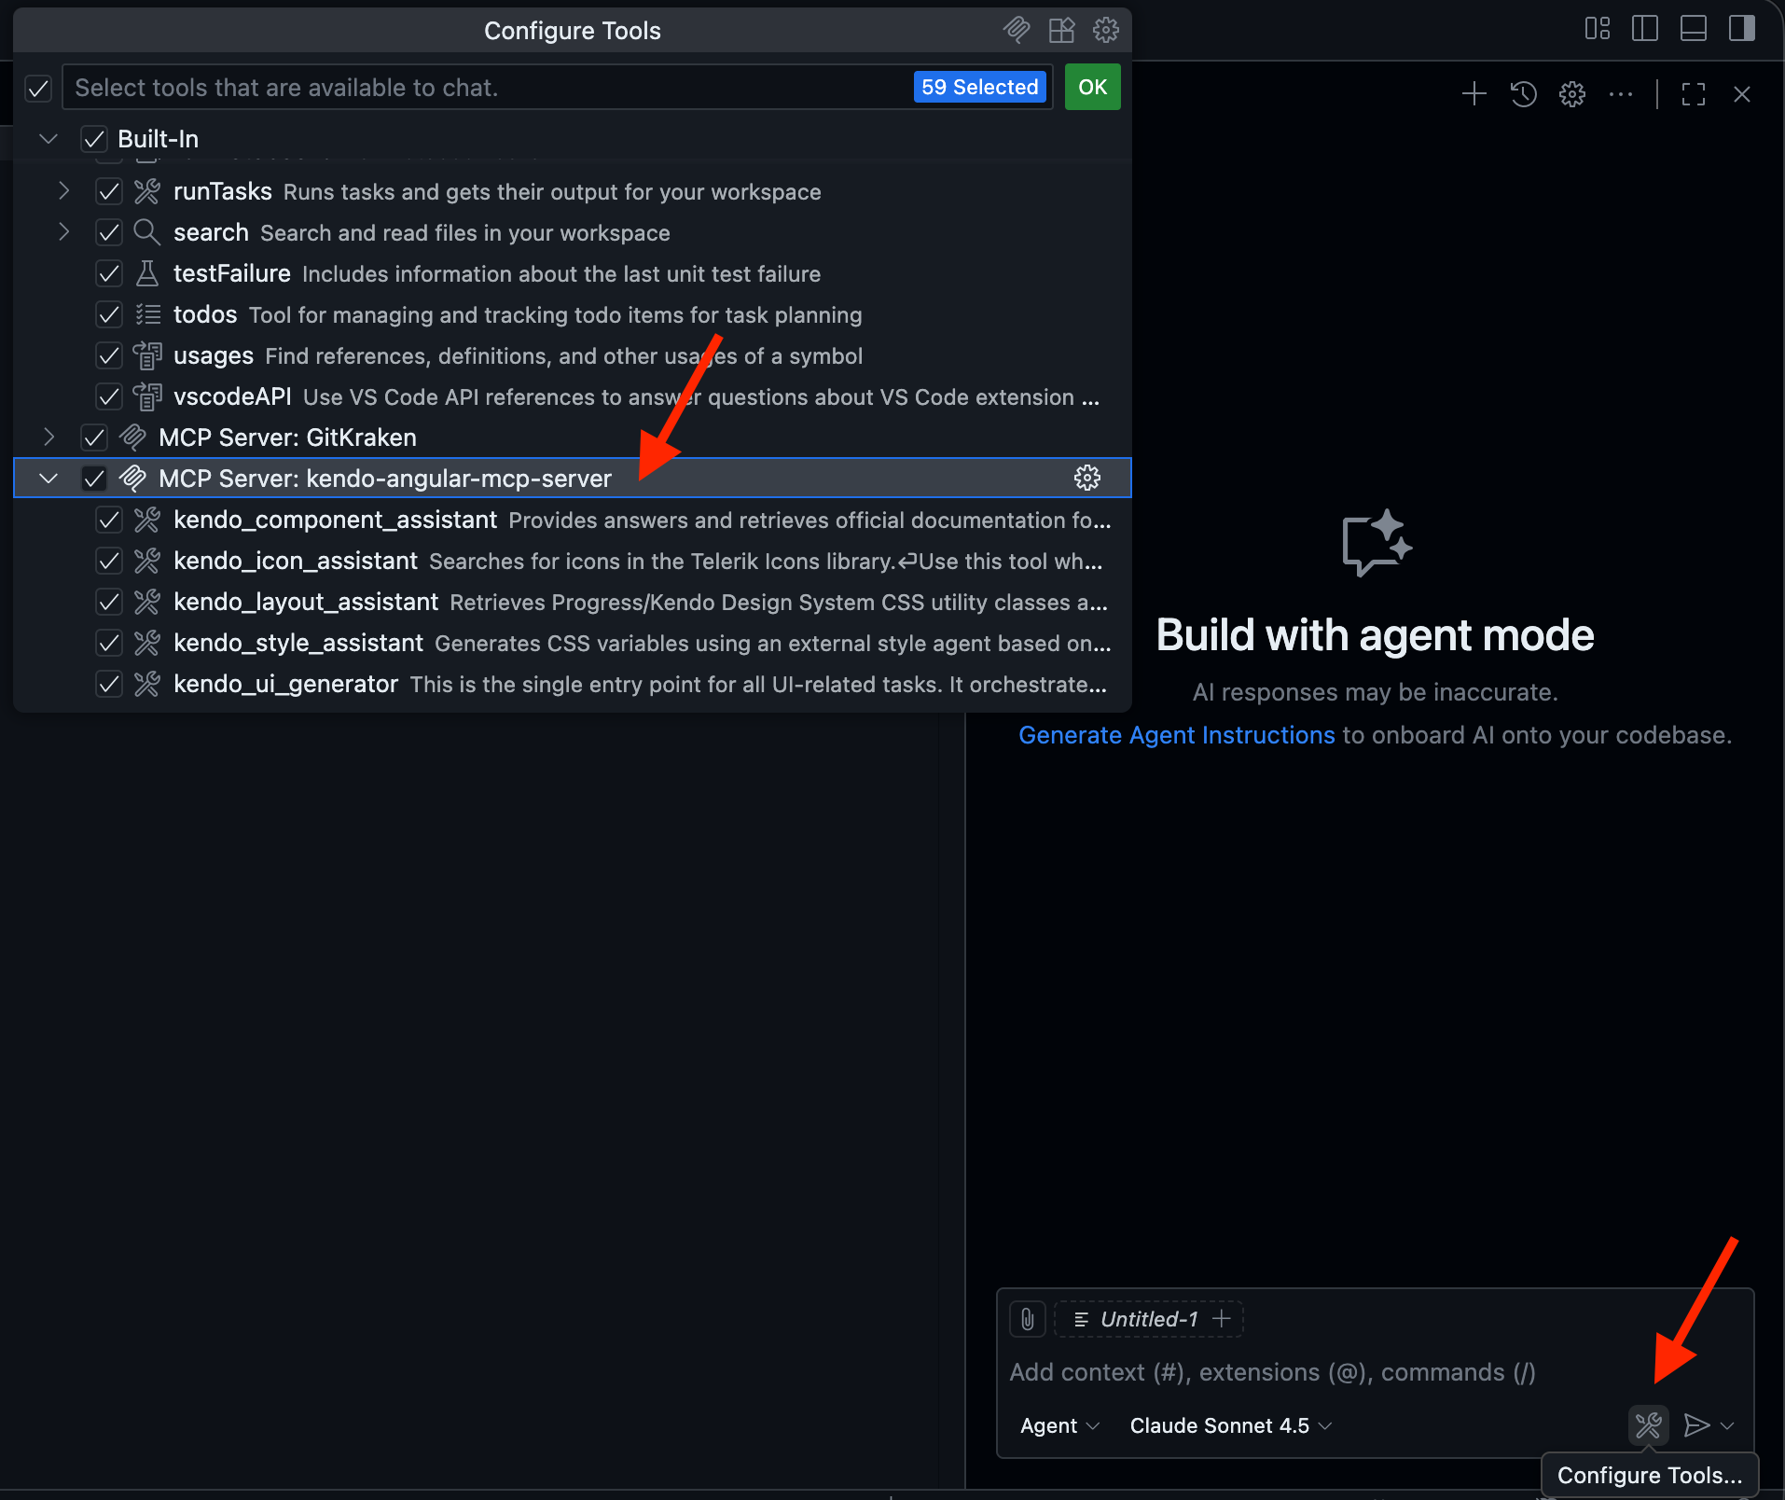Open the send options dropdown chevron
The height and width of the screenshot is (1500, 1785).
1727,1425
